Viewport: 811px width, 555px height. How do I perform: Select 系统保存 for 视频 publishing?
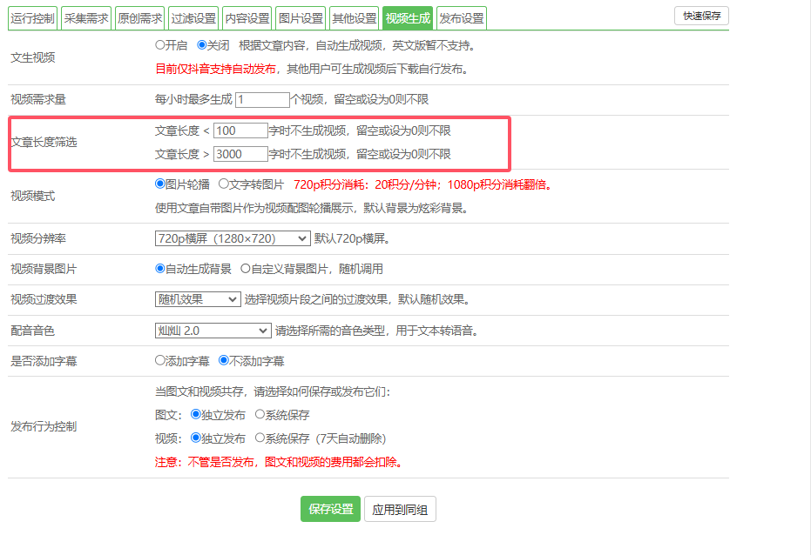coord(260,438)
